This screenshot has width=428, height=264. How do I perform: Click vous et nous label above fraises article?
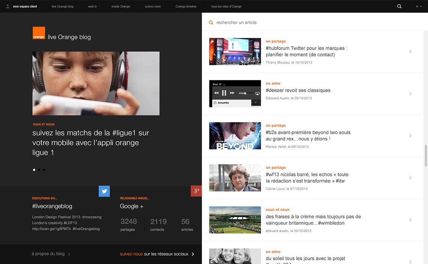coord(277,210)
